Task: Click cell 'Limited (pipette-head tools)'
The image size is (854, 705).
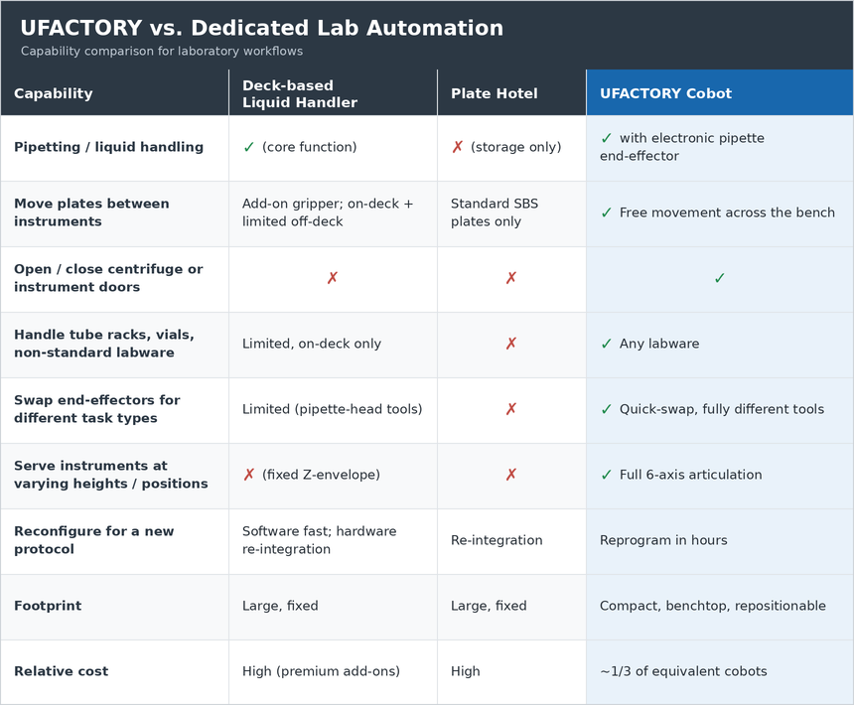Action: point(333,409)
